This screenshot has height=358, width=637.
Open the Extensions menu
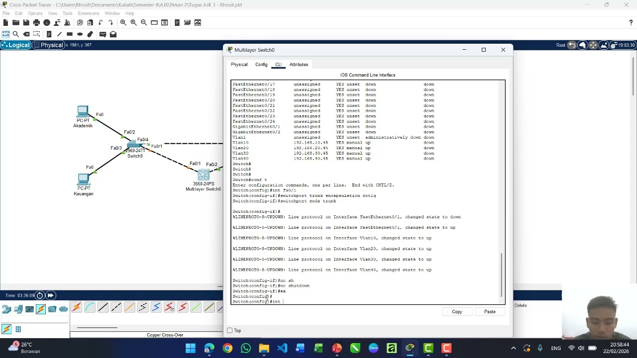click(89, 13)
